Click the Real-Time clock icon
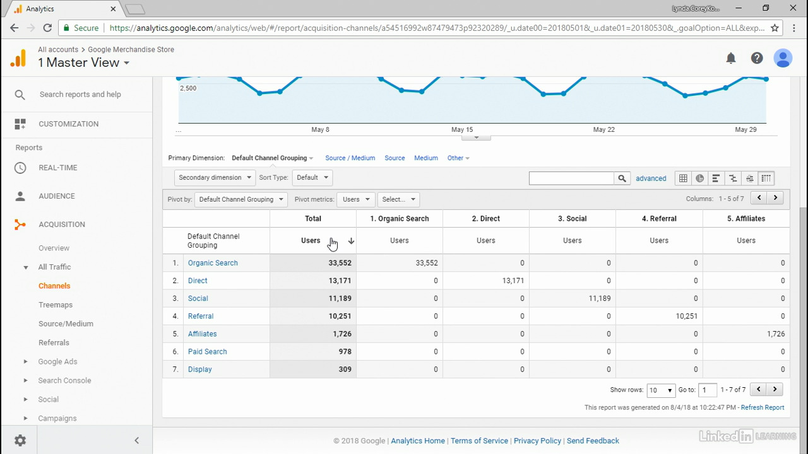Viewport: 808px width, 454px height. [x=20, y=168]
